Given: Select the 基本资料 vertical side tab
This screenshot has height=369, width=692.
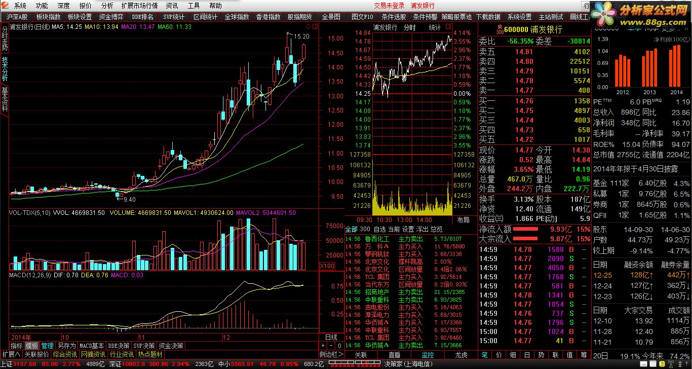Looking at the screenshot, I should point(5,100).
